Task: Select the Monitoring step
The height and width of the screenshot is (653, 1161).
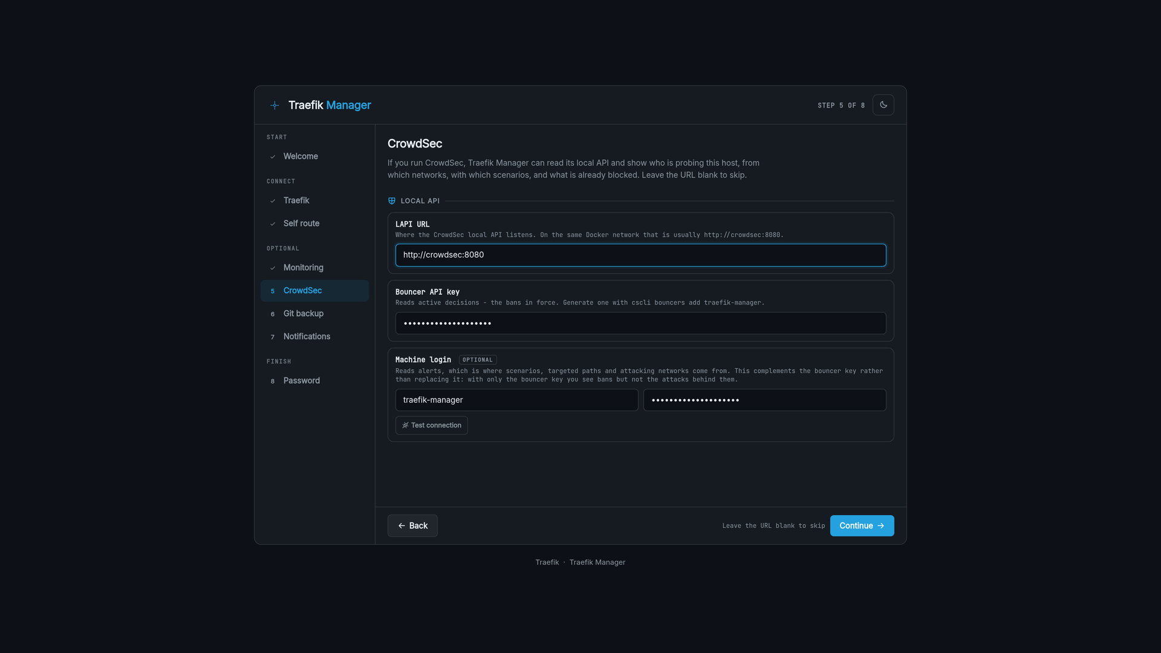Action: [x=314, y=268]
